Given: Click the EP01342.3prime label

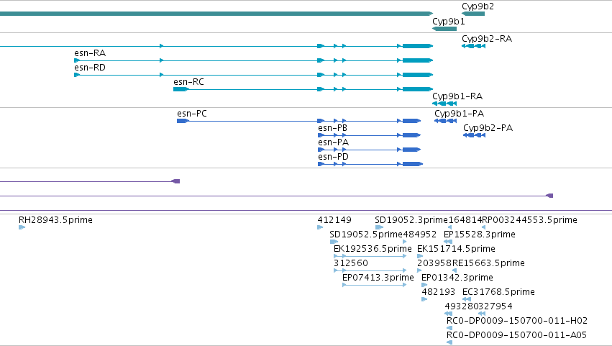Looking at the screenshot, I should tap(457, 278).
